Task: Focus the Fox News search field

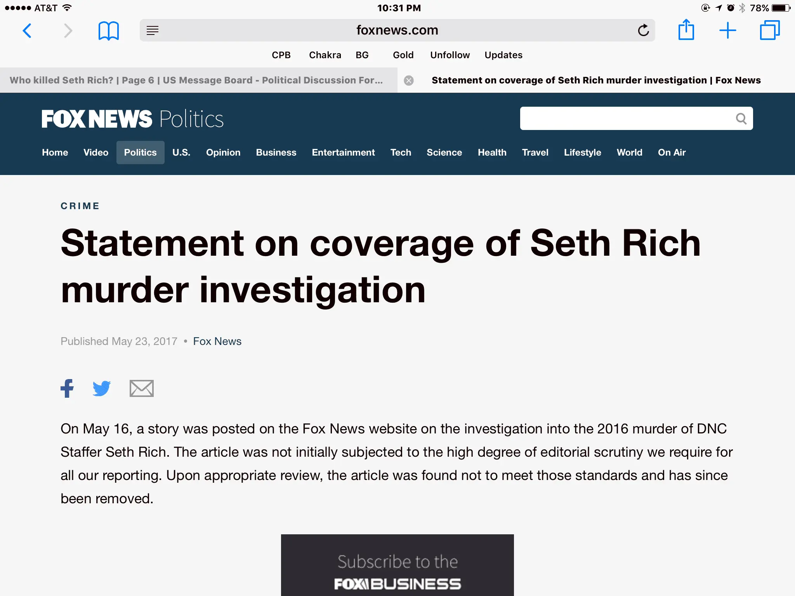Action: 625,119
